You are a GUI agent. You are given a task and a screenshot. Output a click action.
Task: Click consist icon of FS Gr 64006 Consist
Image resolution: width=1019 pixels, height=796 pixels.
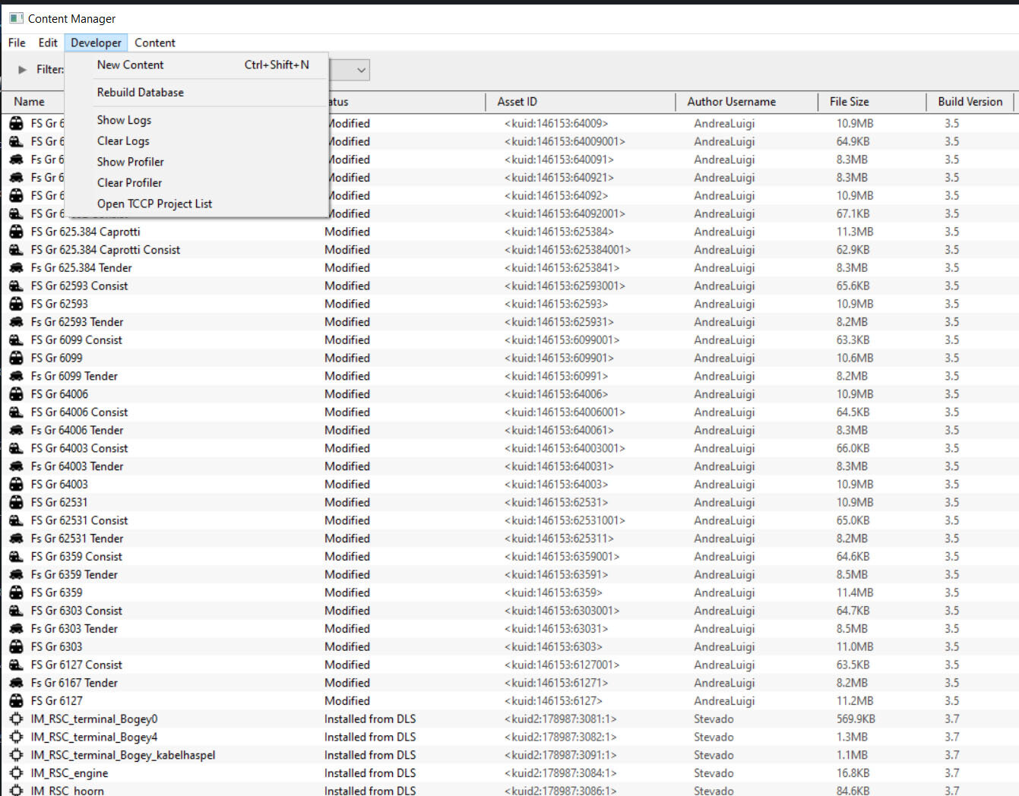point(16,412)
